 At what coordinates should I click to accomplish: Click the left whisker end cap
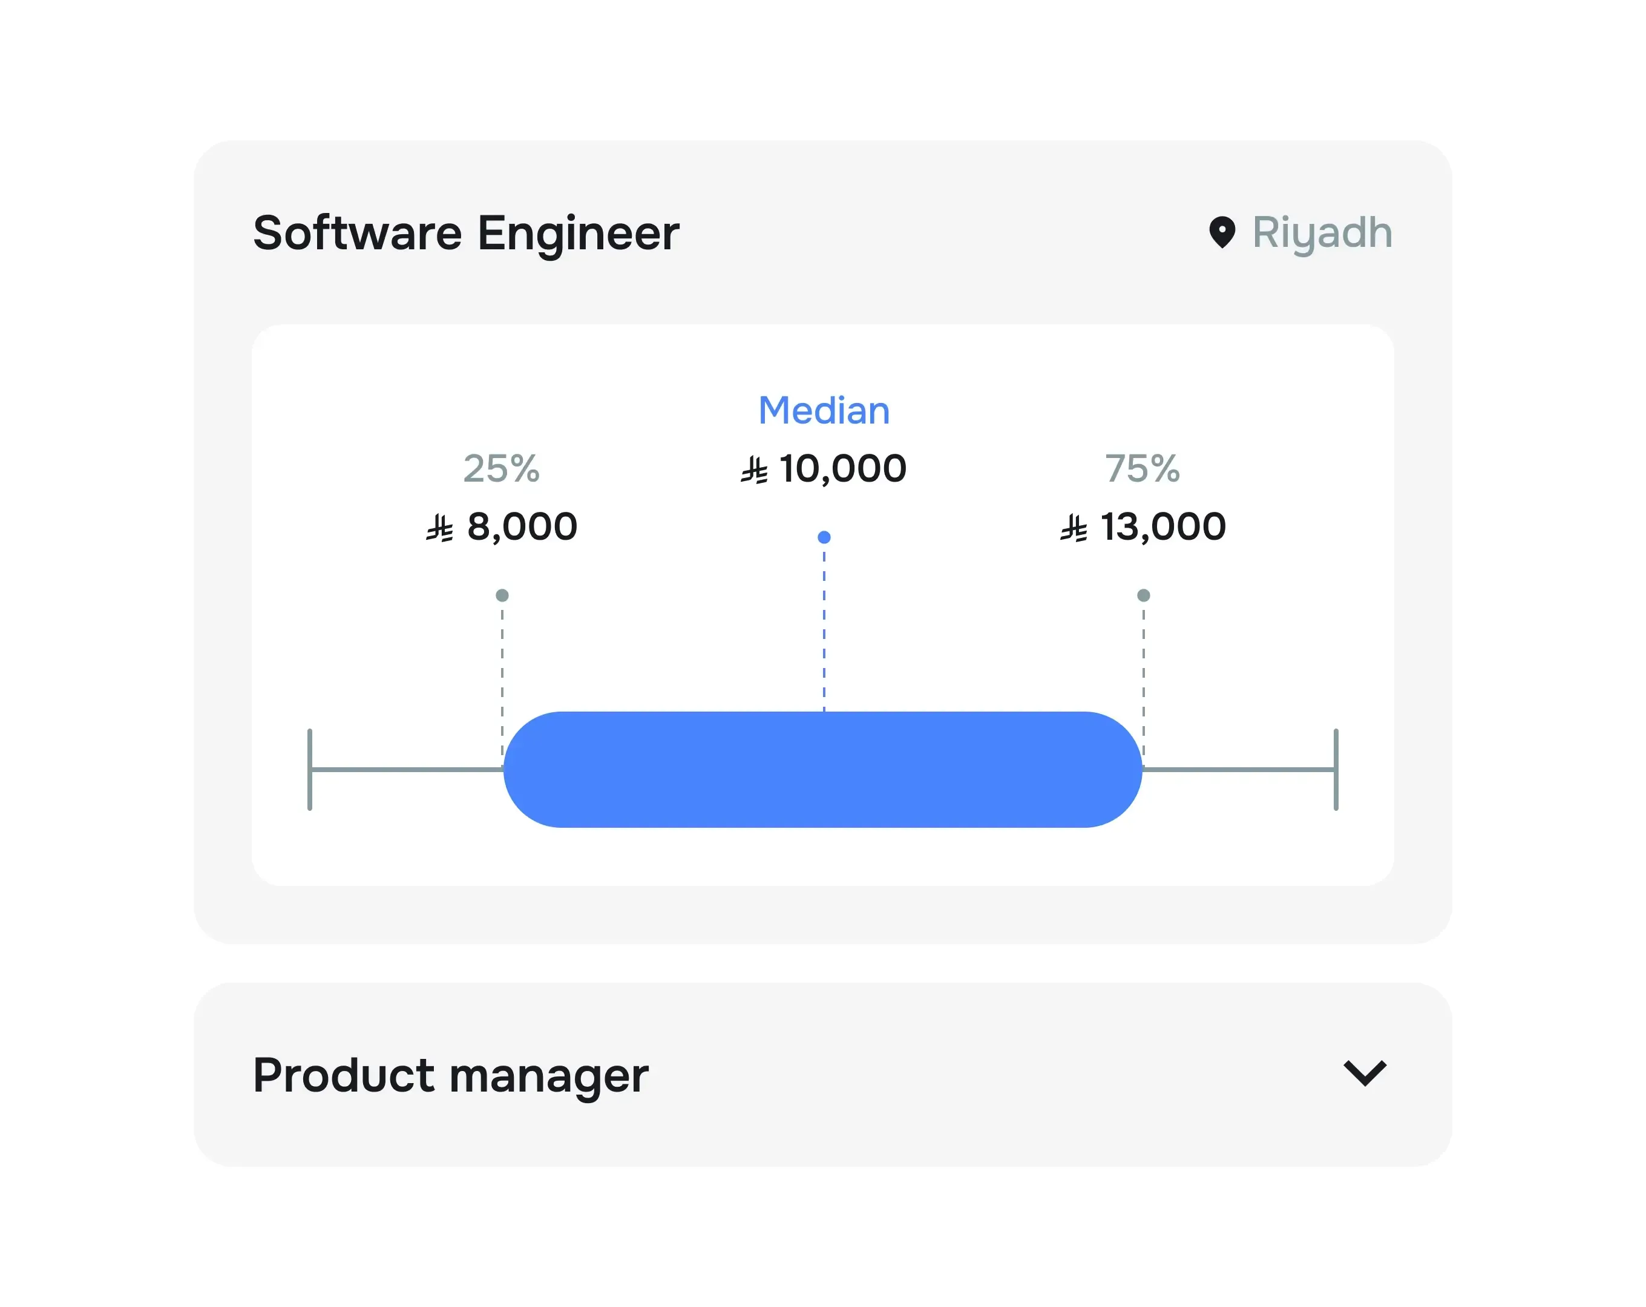coord(310,770)
